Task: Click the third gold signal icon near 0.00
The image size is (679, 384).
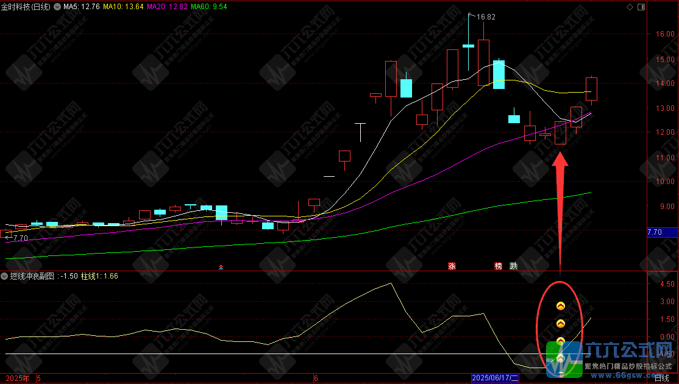Action: (560, 341)
